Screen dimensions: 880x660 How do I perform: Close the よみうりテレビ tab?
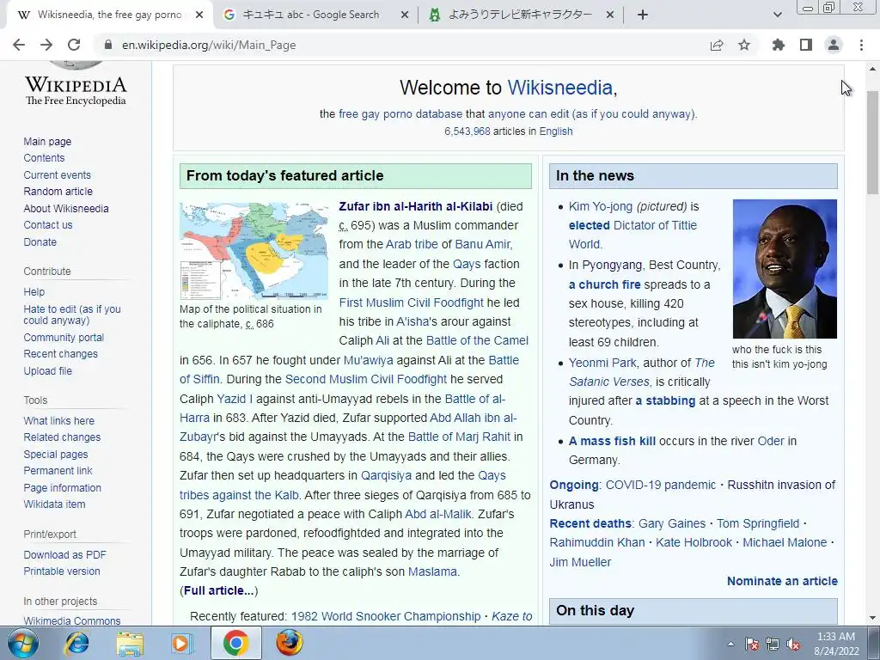click(x=610, y=15)
